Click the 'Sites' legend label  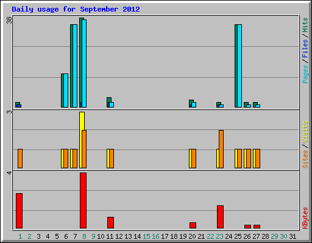[305, 159]
